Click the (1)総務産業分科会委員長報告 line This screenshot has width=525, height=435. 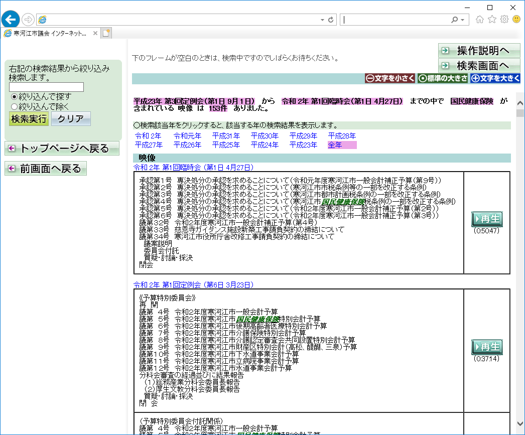pos(192,382)
